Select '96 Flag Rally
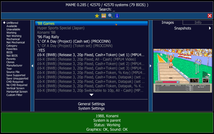The image size is (214, 134). 91,37
